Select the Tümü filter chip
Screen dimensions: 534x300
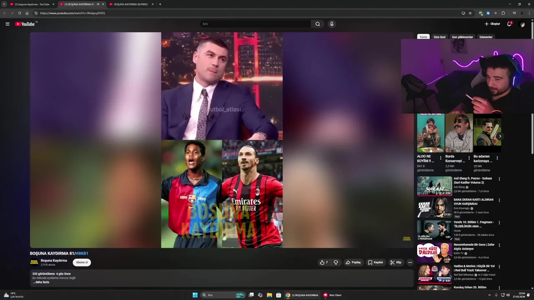tap(423, 37)
